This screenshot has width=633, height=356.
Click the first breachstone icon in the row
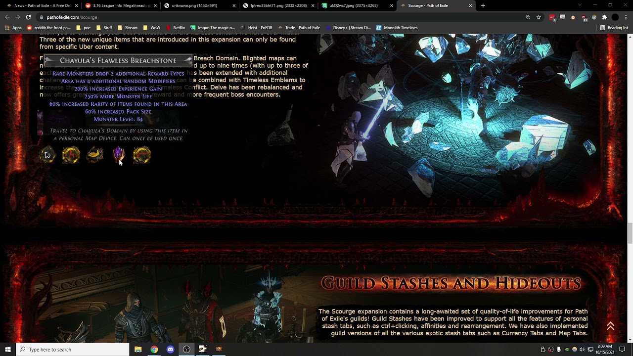point(47,155)
